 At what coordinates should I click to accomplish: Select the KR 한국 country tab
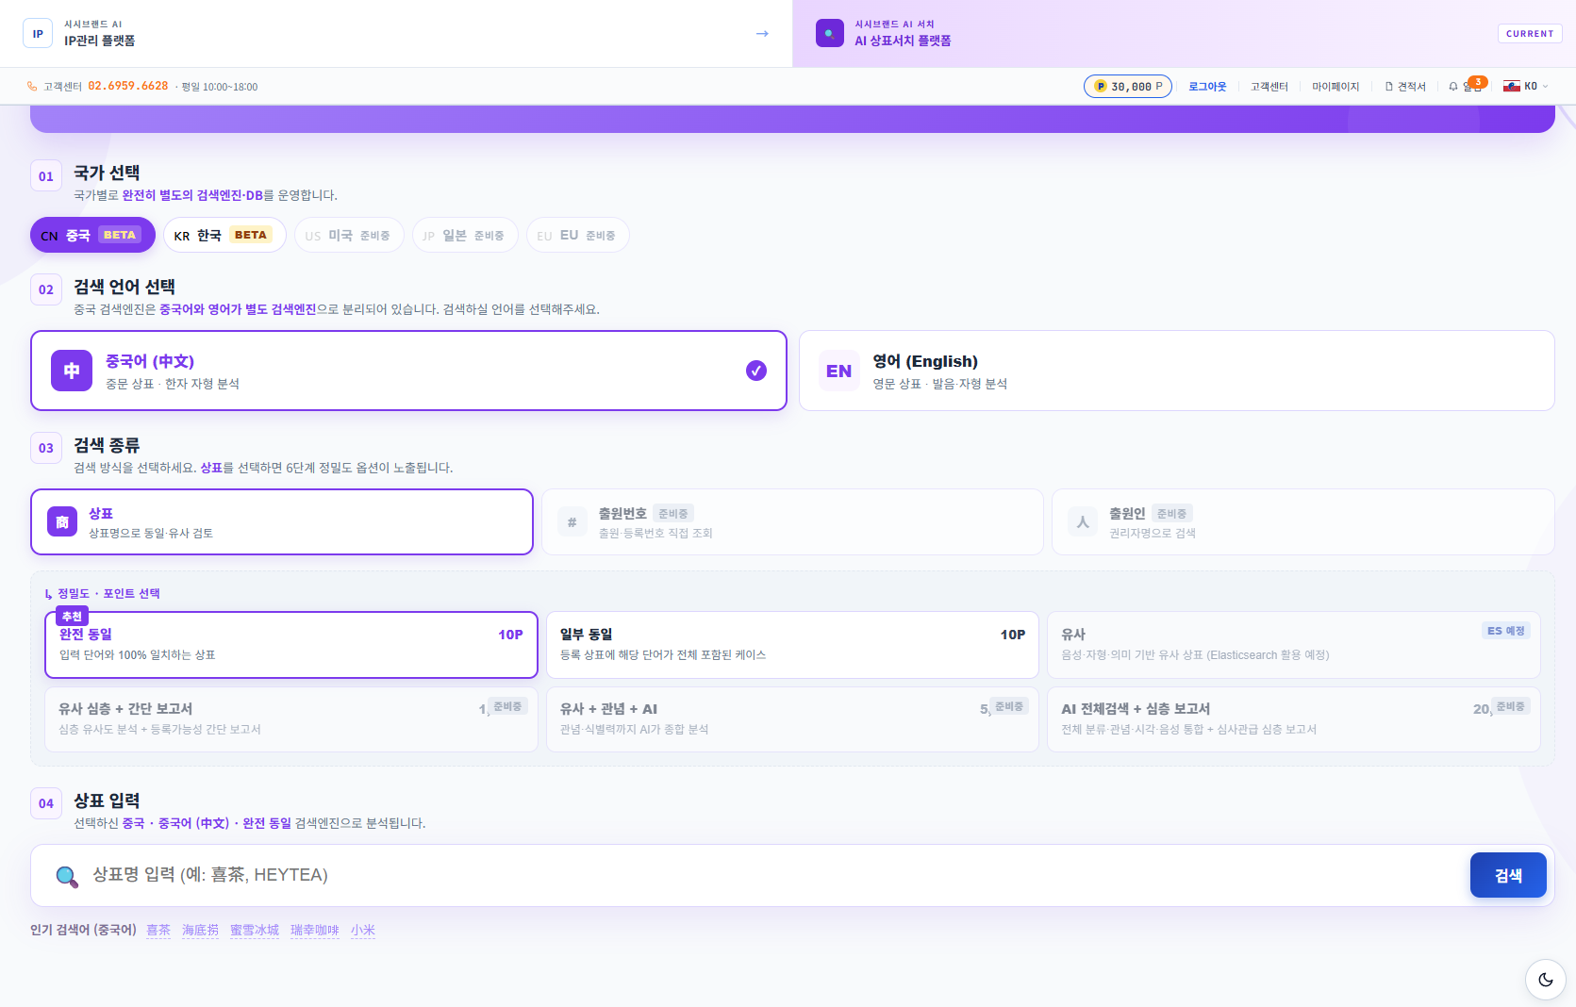[x=224, y=235]
